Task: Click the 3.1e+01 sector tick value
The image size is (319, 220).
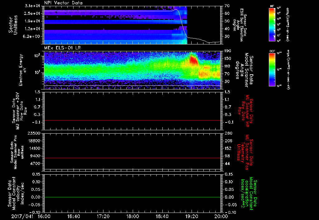Action: tap(32, 6)
